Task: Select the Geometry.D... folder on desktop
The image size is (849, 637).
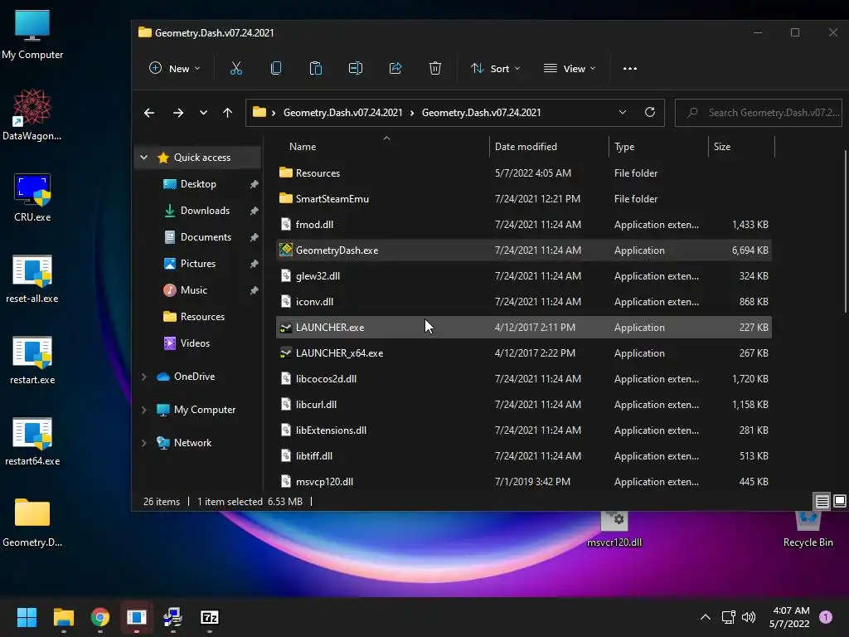Action: coord(32,523)
